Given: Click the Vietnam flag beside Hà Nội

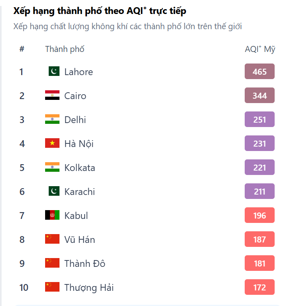Looking at the screenshot, I should (x=52, y=143).
